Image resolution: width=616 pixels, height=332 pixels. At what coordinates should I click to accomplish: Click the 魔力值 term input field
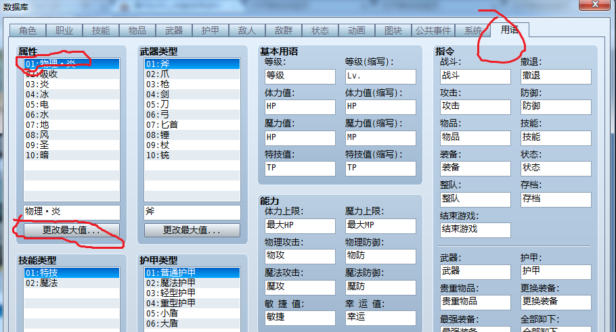coord(300,138)
